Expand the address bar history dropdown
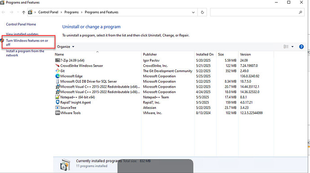The width and height of the screenshot is (310, 173). point(193,12)
